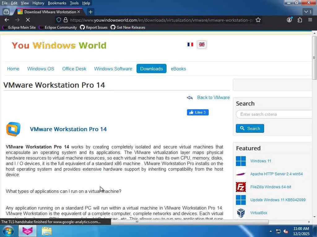The width and height of the screenshot is (317, 237).
Task: Expand the list all tabs dropdown
Action: coord(308,12)
